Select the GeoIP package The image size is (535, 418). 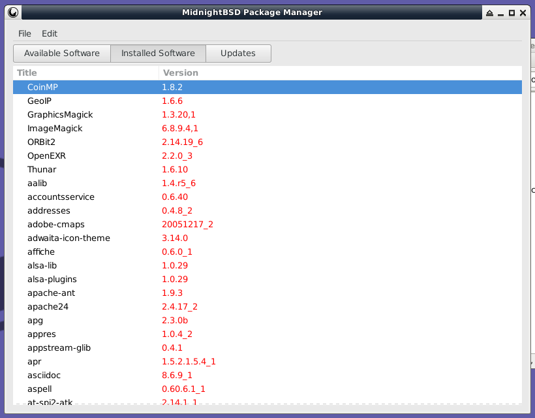[39, 101]
